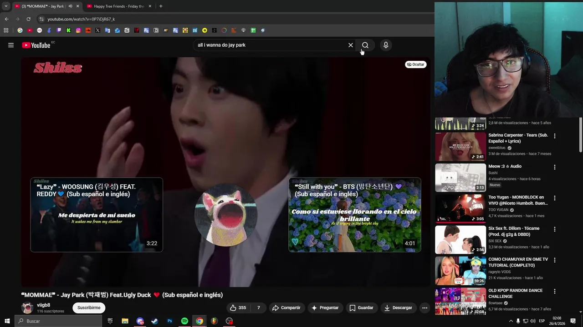
Task: Open the SoundCloud bookmark
Action: tap(88, 30)
